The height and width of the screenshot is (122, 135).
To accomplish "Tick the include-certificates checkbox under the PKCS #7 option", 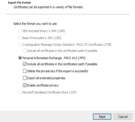I will [x=25, y=50].
